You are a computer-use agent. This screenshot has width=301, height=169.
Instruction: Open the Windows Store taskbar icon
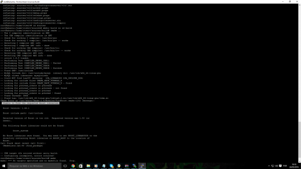[x=81, y=166]
